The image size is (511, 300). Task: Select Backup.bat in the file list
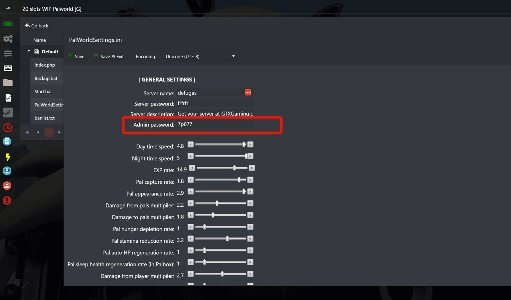[46, 78]
